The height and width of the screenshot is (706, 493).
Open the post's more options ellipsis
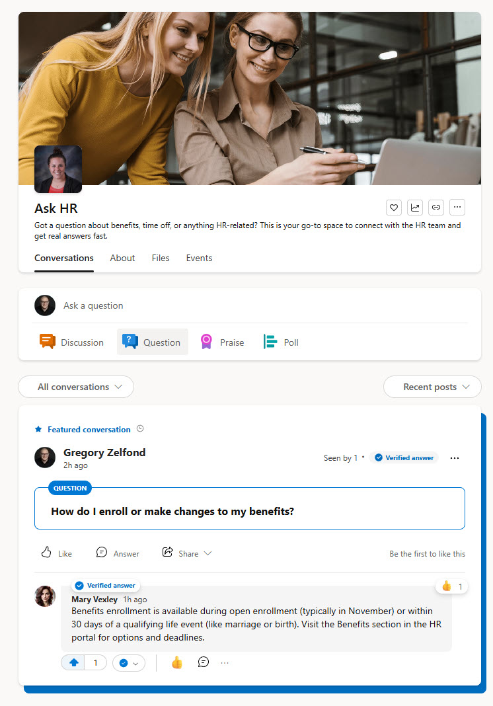(x=455, y=458)
